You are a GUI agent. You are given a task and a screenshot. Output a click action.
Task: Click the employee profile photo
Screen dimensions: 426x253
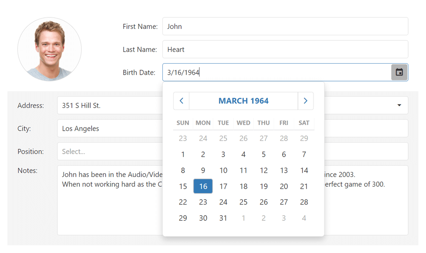[49, 49]
